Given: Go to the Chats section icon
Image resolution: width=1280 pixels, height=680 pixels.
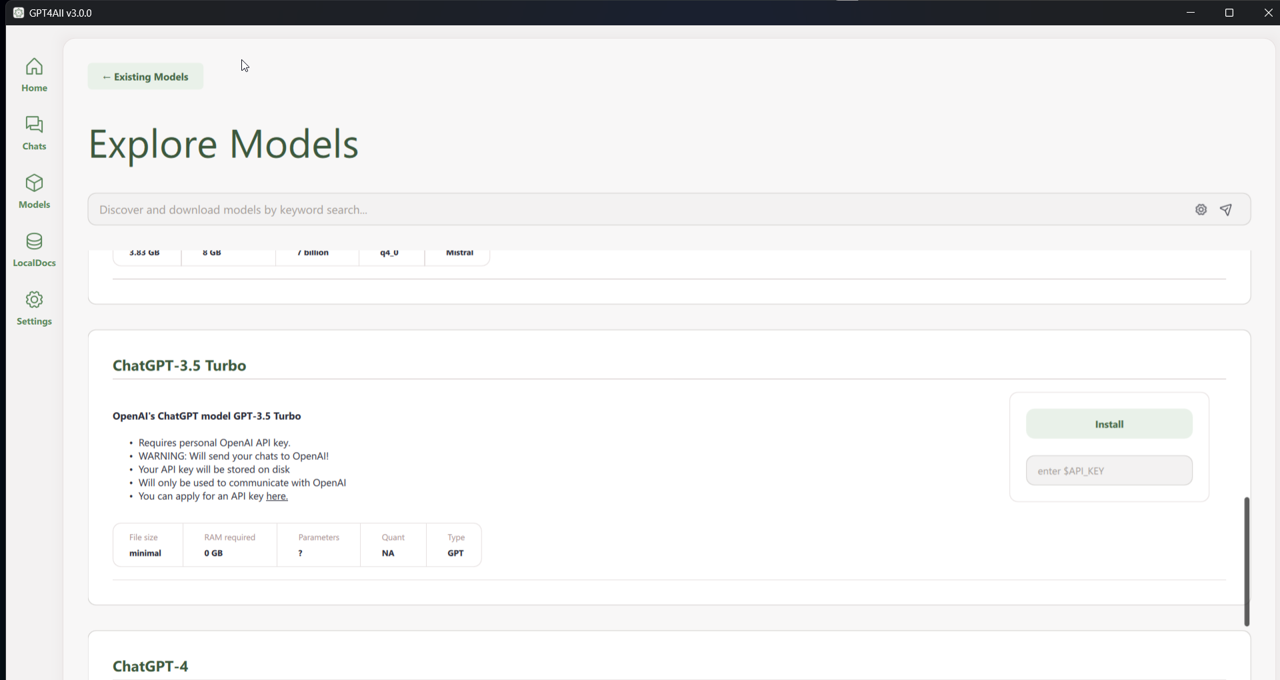Looking at the screenshot, I should click(34, 125).
